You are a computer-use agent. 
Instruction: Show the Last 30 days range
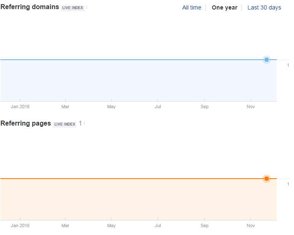pos(264,7)
